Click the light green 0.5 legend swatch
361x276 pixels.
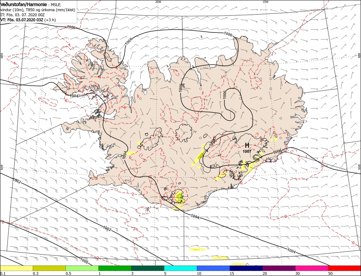tap(82, 268)
